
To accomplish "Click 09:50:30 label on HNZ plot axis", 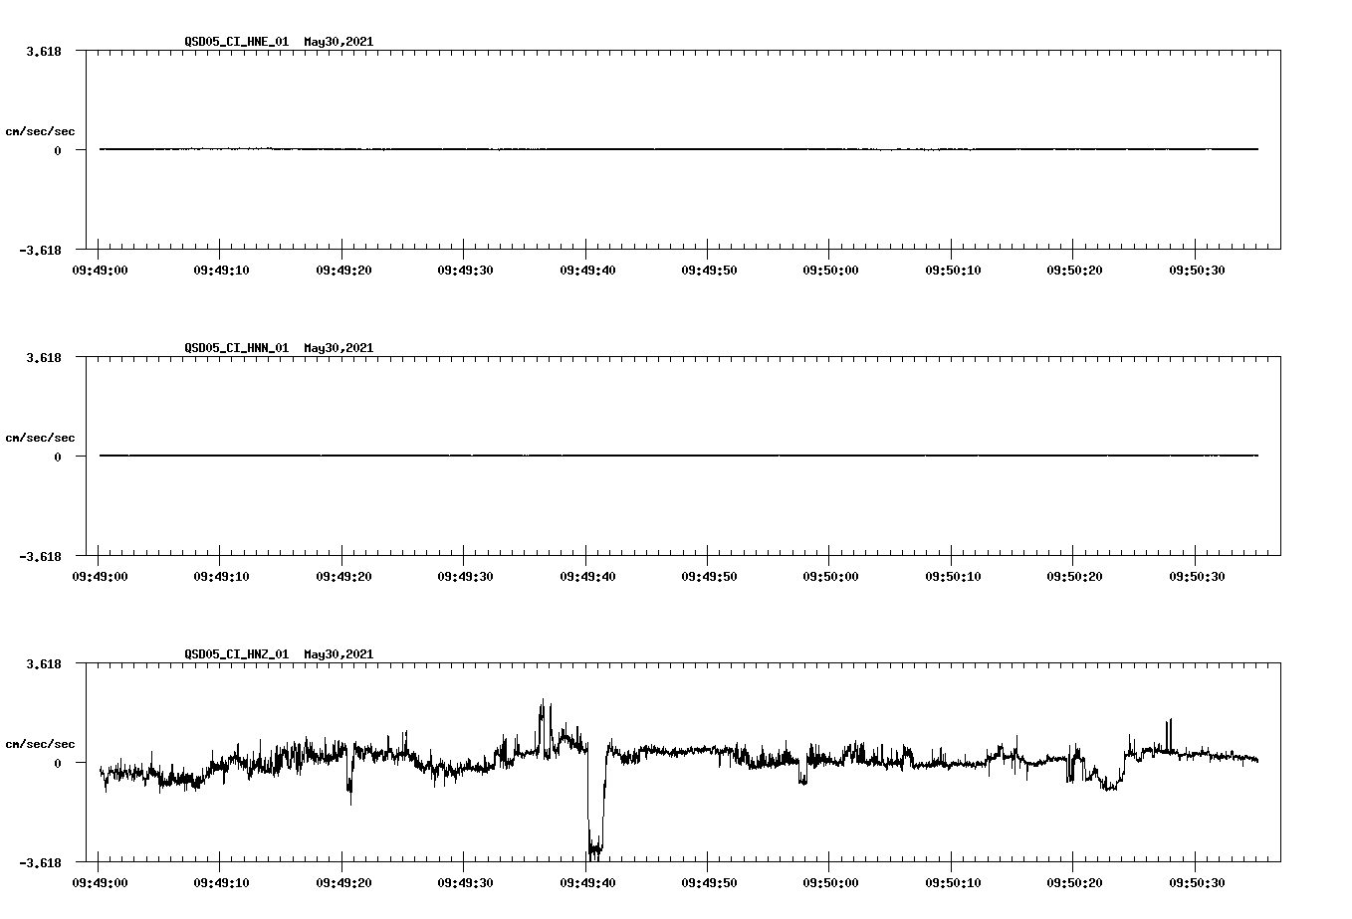I will pyautogui.click(x=1197, y=882).
